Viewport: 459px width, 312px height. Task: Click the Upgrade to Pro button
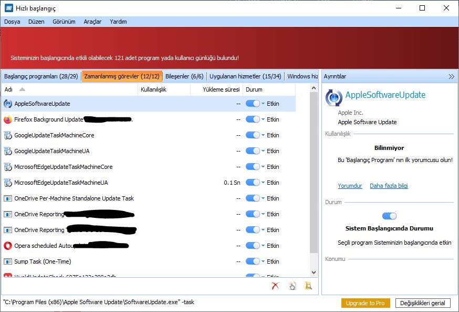coord(366,303)
